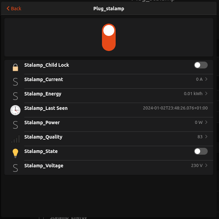The image size is (219, 219).
Task: Go back using the Back button
Action: click(x=14, y=9)
